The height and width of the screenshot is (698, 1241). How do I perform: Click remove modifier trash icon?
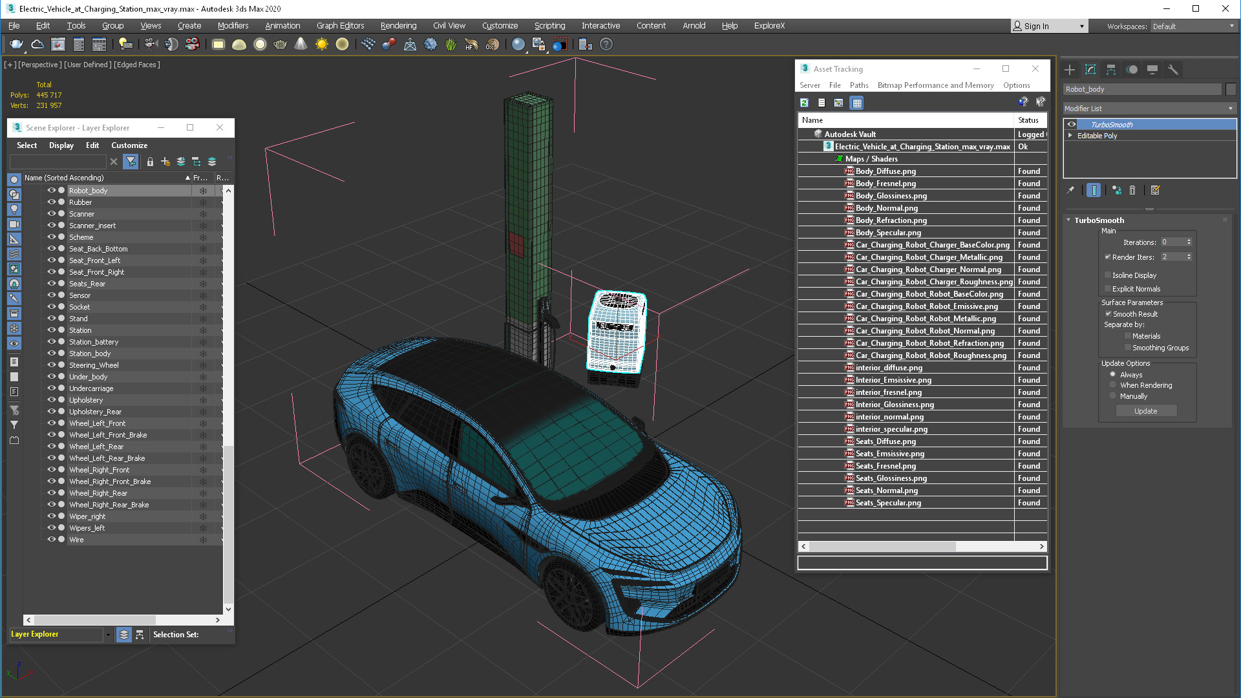pos(1132,190)
